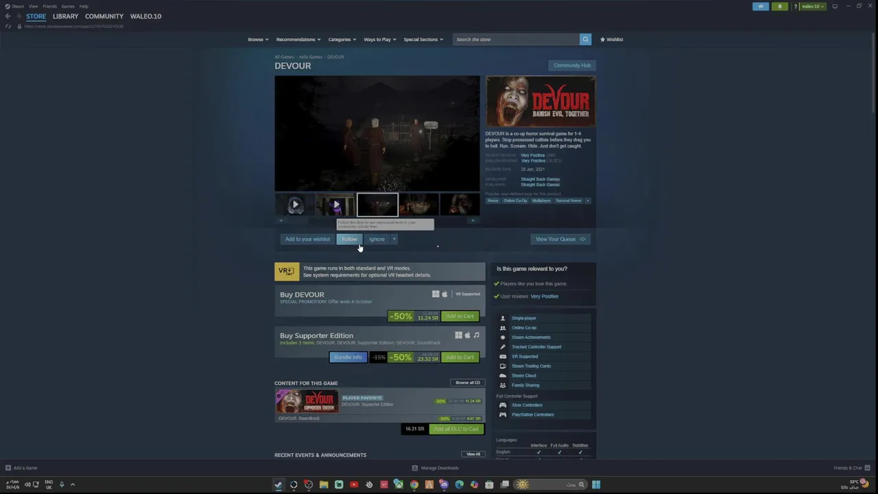878x494 pixels.
Task: Open the Friends menu
Action: point(49,6)
